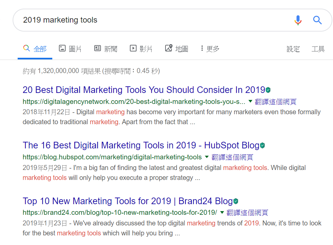This screenshot has height=245, width=333.
Task: Open 設定 (Settings) menu
Action: pyautogui.click(x=293, y=49)
